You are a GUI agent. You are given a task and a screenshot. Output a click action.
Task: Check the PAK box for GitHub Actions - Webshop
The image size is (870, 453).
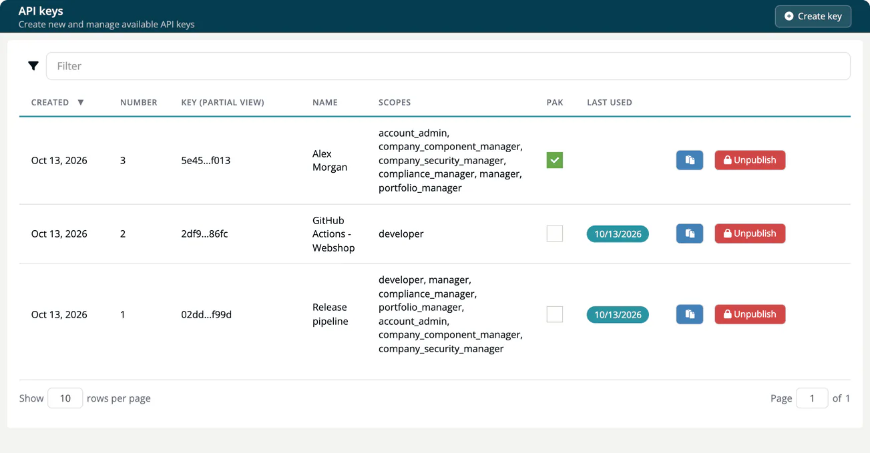coord(555,234)
